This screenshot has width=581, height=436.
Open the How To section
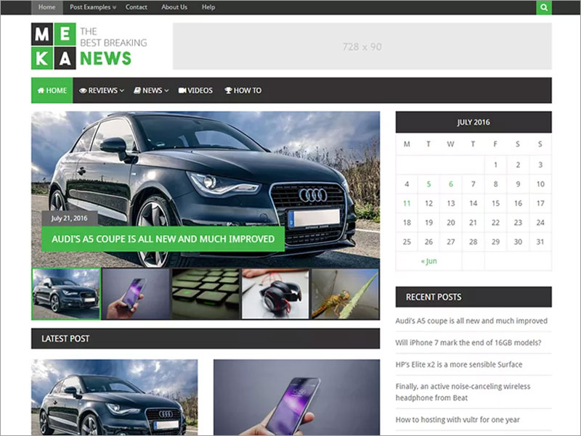243,91
